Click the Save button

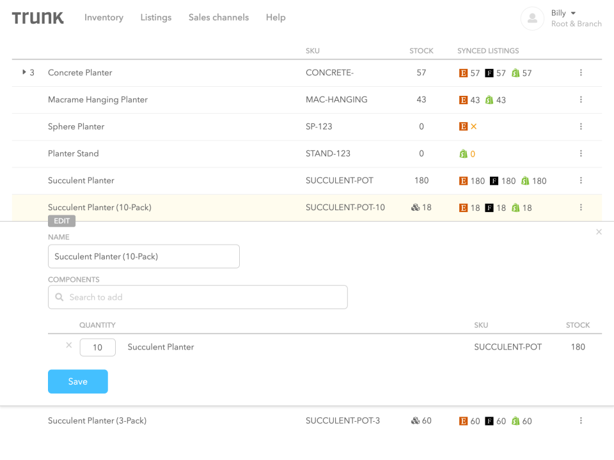click(x=78, y=381)
